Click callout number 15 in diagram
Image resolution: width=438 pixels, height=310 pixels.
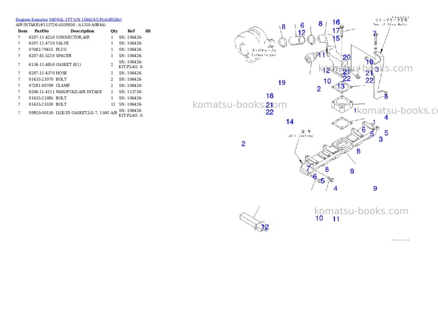tap(336, 38)
